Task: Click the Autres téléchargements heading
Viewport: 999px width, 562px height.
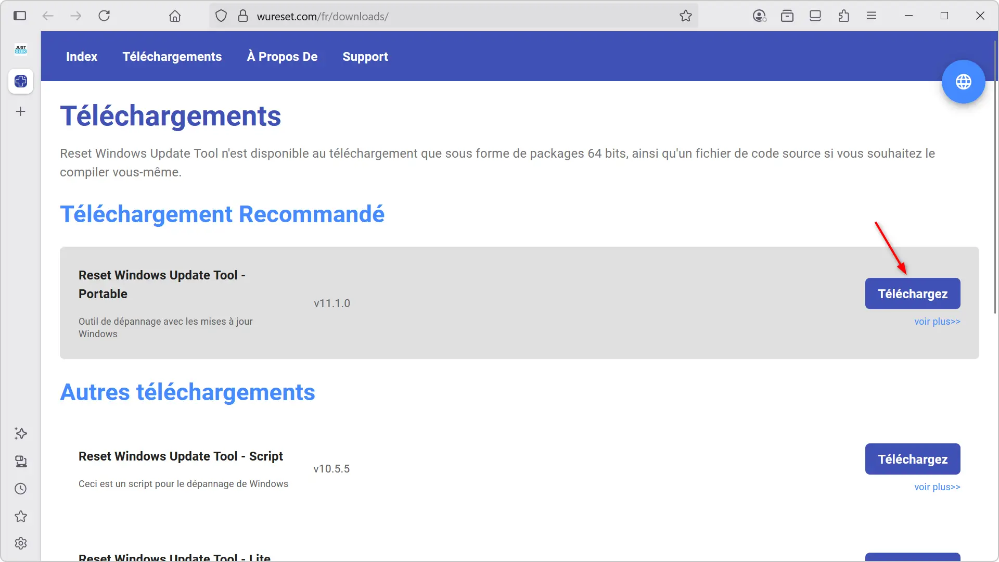Action: tap(187, 392)
